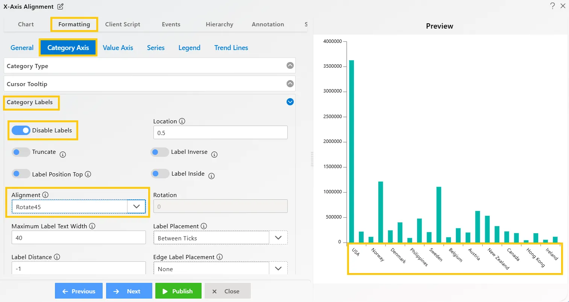569x302 pixels.
Task: Toggle the Disable Labels switch
Action: pyautogui.click(x=21, y=130)
